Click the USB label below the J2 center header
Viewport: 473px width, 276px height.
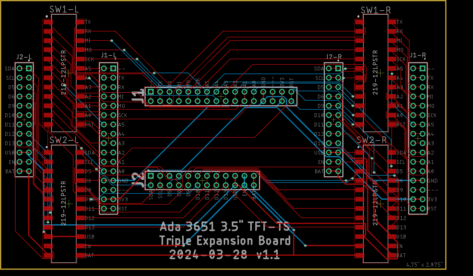(x=235, y=195)
